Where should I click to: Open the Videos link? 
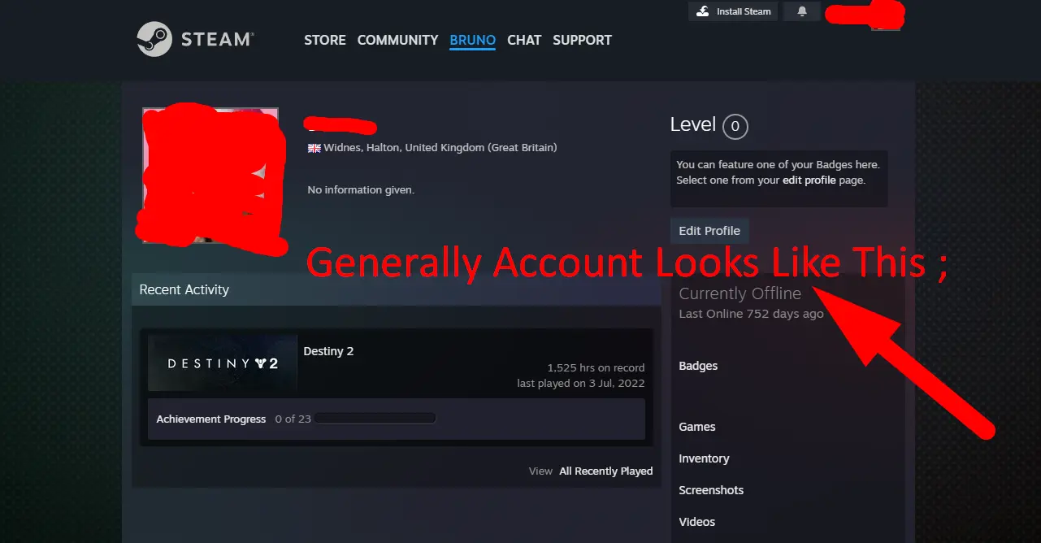(x=697, y=522)
